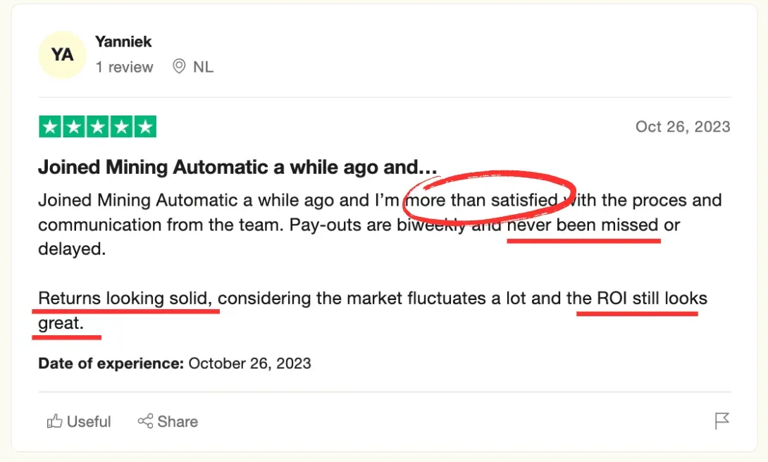768x462 pixels.
Task: Click the flag report icon
Action: click(721, 421)
